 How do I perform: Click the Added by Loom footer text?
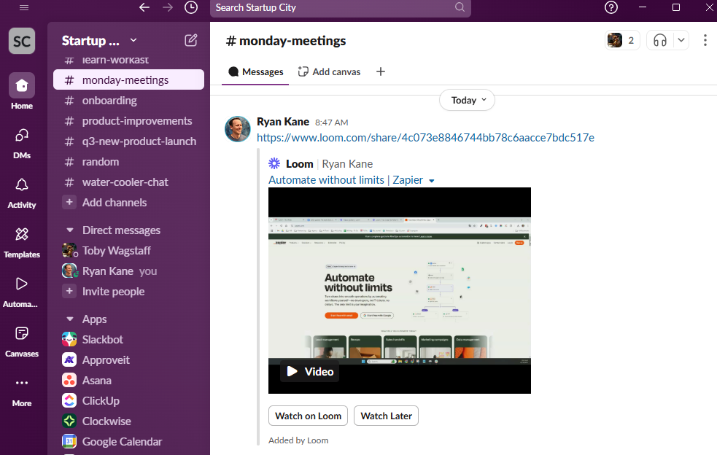(x=298, y=440)
